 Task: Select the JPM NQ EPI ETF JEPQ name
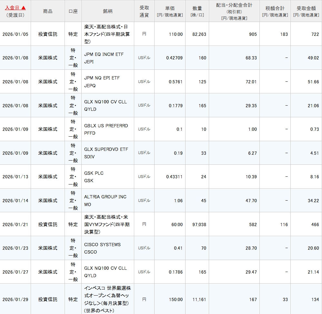pos(102,82)
